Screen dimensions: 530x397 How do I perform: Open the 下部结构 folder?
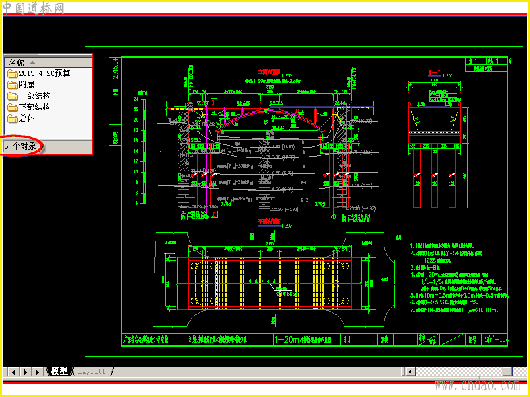pos(29,107)
